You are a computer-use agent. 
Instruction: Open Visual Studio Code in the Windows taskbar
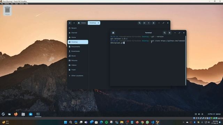pyautogui.click(x=153, y=122)
